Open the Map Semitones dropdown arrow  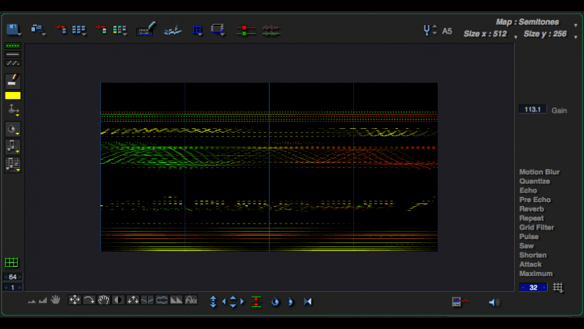coord(575,25)
